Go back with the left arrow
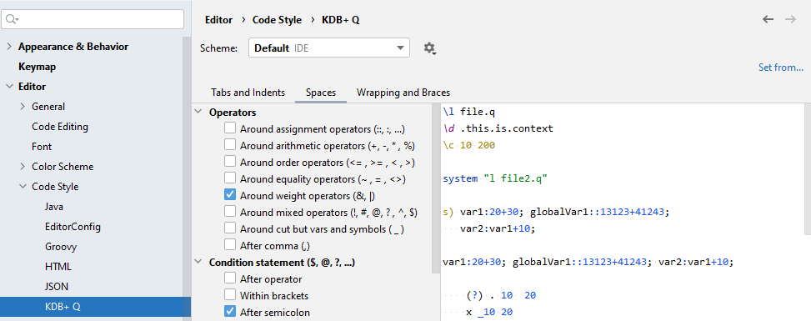 click(x=768, y=19)
